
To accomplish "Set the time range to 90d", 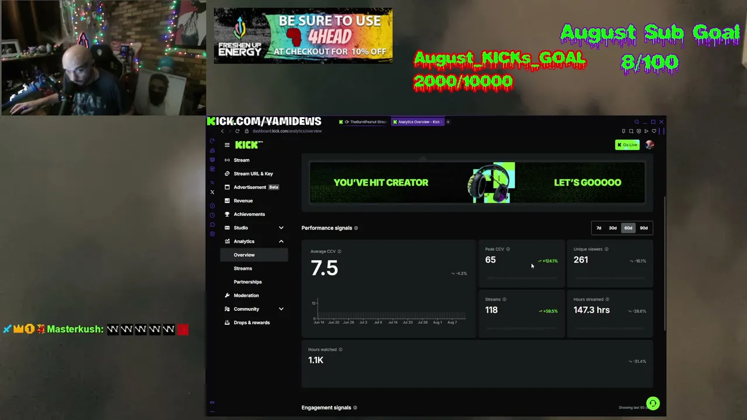I will point(644,228).
